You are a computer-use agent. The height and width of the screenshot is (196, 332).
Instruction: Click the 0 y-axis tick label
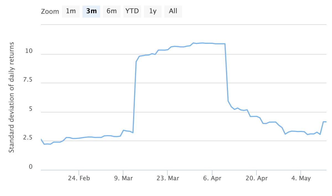coord(31,167)
